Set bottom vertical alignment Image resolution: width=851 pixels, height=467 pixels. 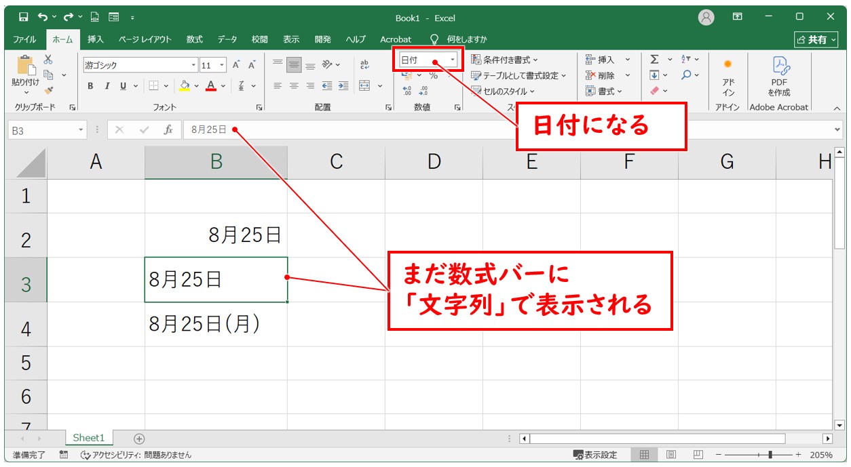[x=310, y=65]
